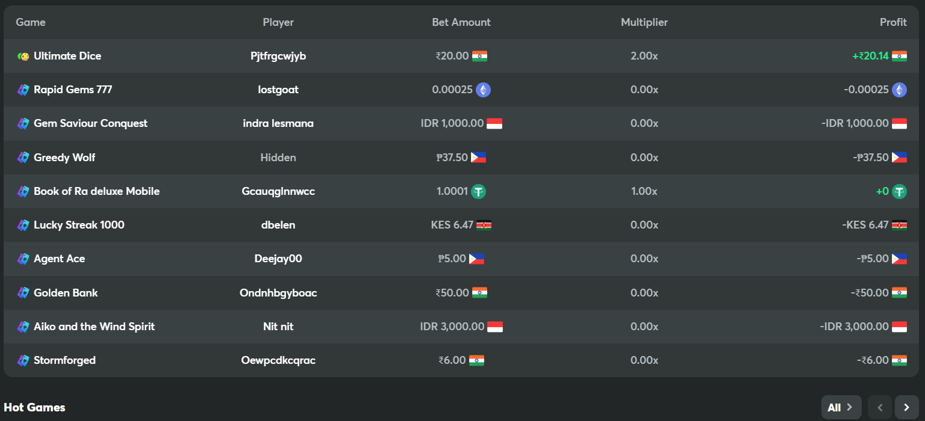Click the Kenya flag beside the KES 6.47 bet amount
This screenshot has width=925, height=421.
[484, 225]
